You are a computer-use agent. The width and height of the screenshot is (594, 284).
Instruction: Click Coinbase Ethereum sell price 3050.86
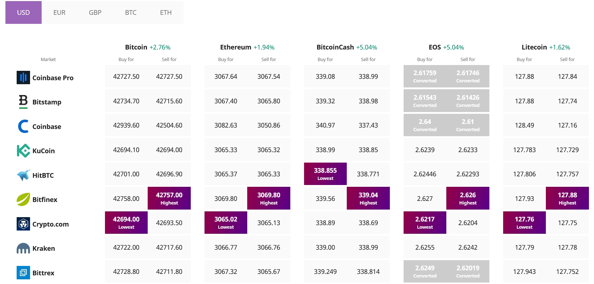(x=269, y=125)
